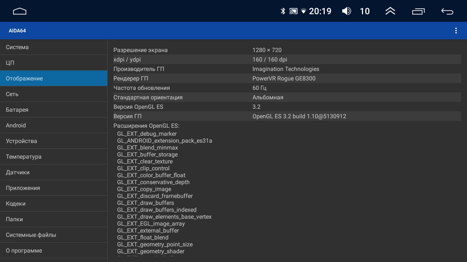Image resolution: width=467 pixels, height=262 pixels.
Task: Select the GL_EXT_clear_texture entry
Action: (x=145, y=162)
